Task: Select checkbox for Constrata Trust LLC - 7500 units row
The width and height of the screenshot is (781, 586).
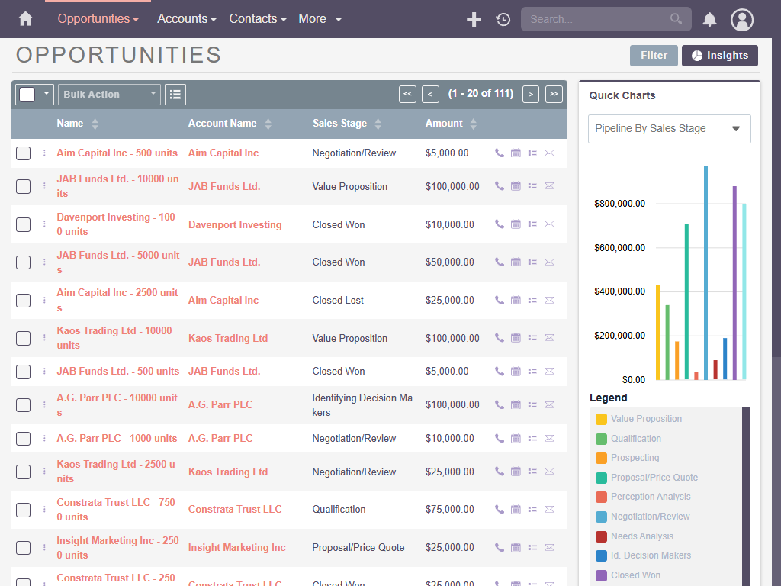Action: (23, 510)
